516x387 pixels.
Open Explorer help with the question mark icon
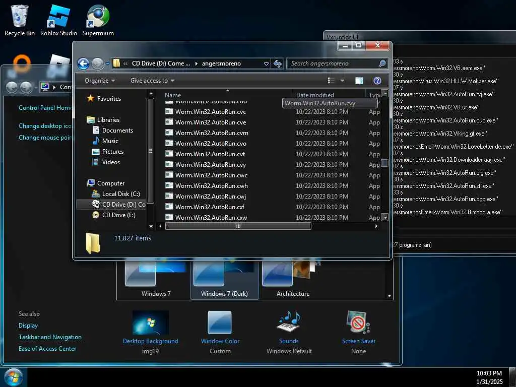(x=377, y=81)
